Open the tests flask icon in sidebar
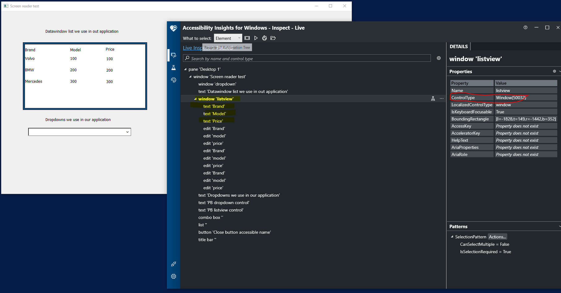 [173, 68]
